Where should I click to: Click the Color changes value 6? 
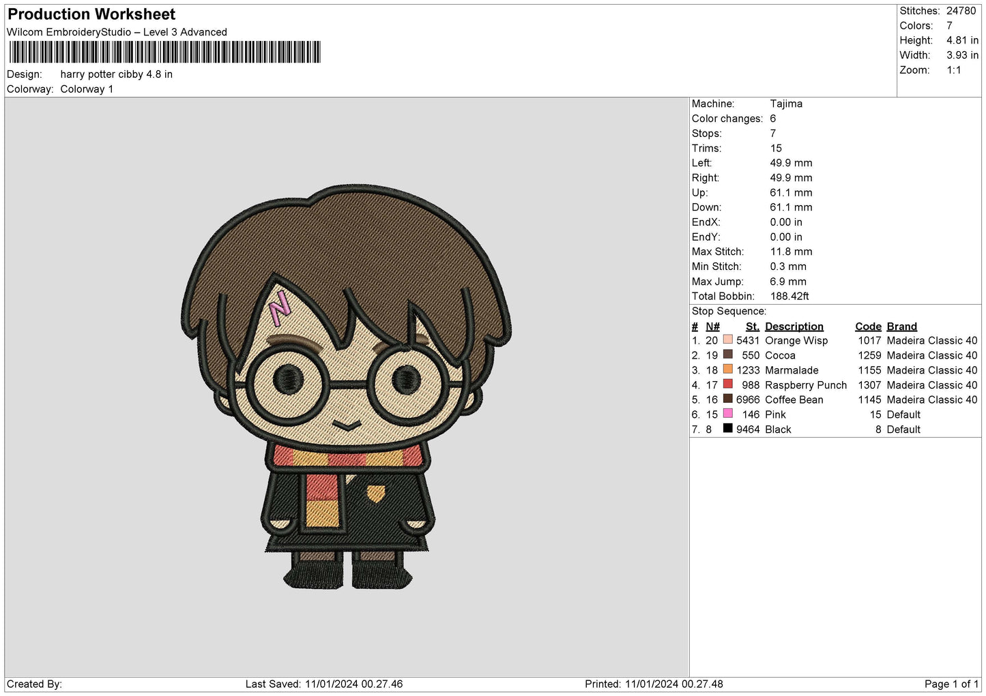coord(772,119)
